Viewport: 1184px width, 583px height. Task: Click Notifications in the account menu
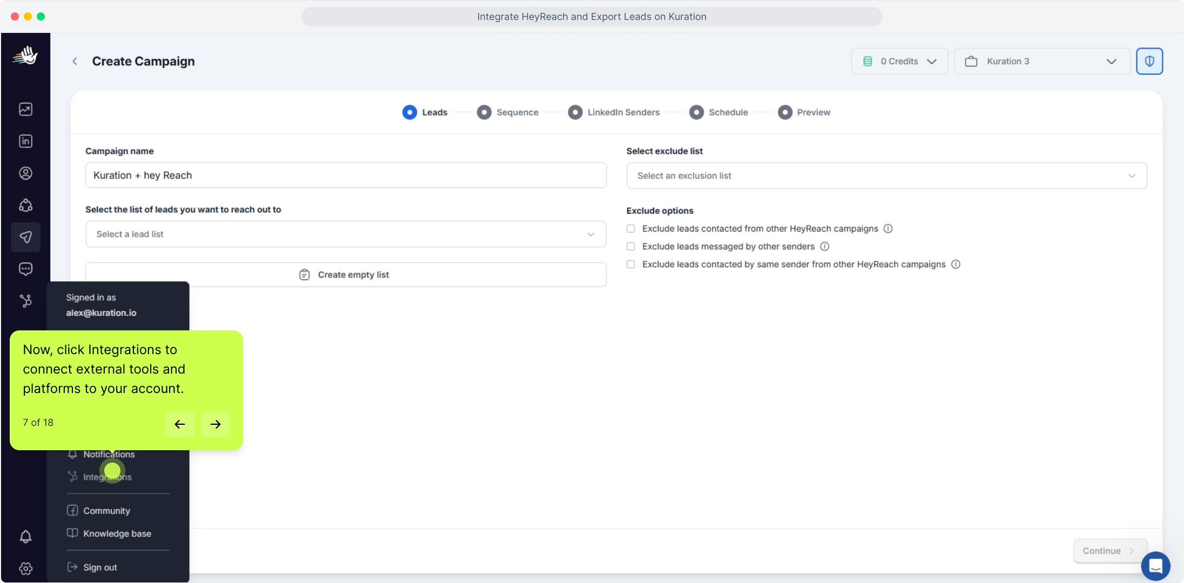pos(101,455)
